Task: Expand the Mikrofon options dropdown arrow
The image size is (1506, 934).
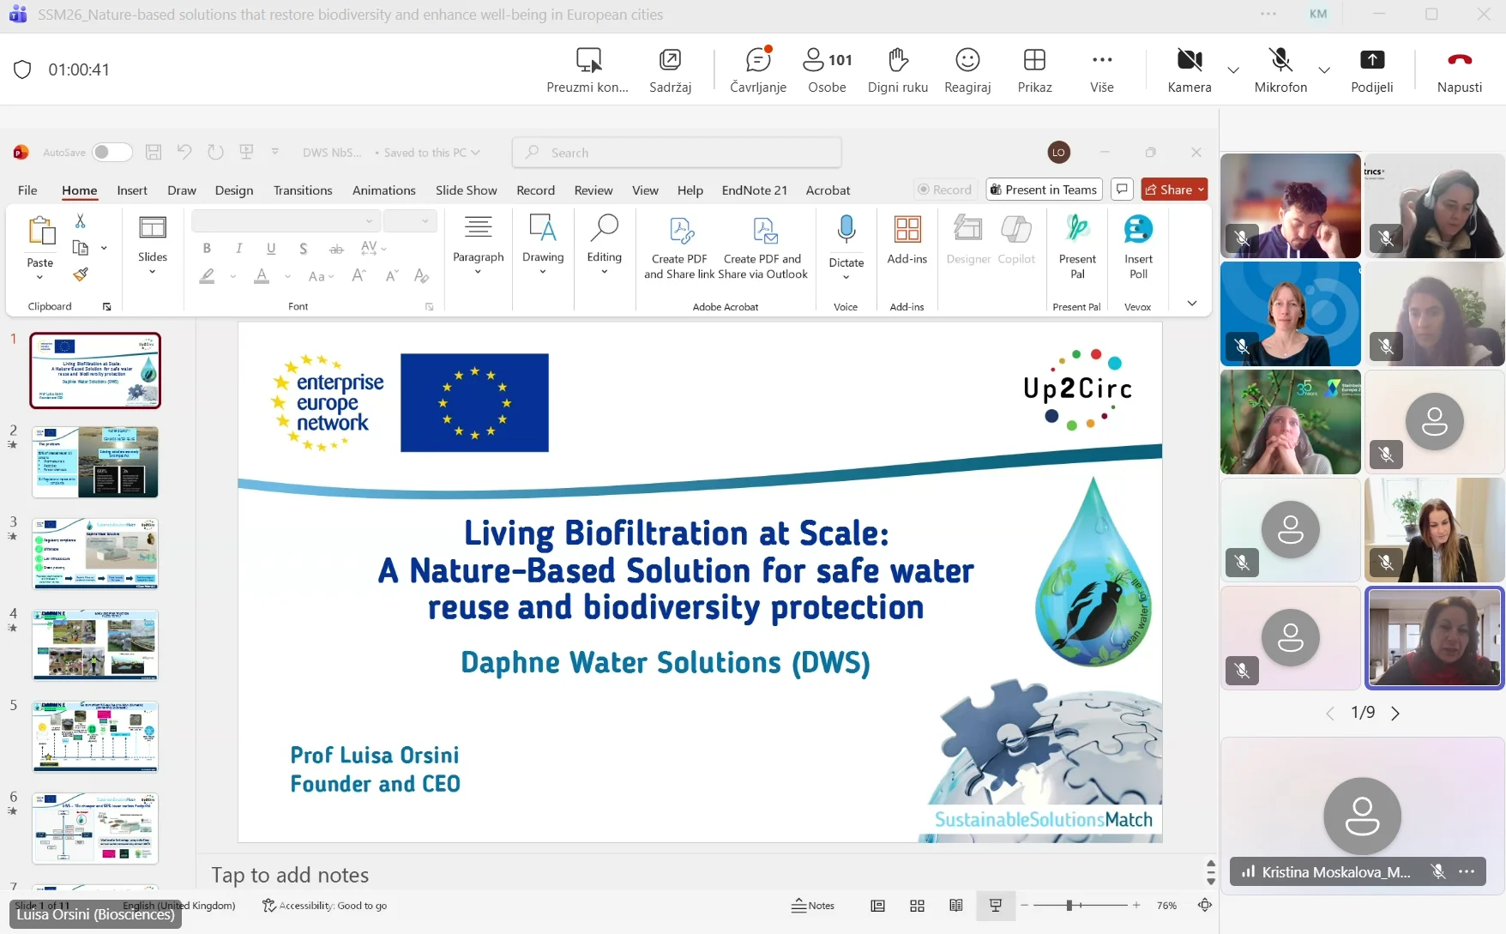Action: click(x=1324, y=70)
